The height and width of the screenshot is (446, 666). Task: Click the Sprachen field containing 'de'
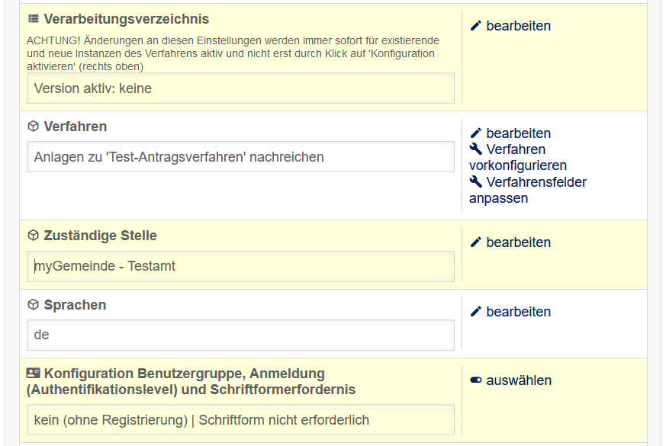(x=240, y=335)
